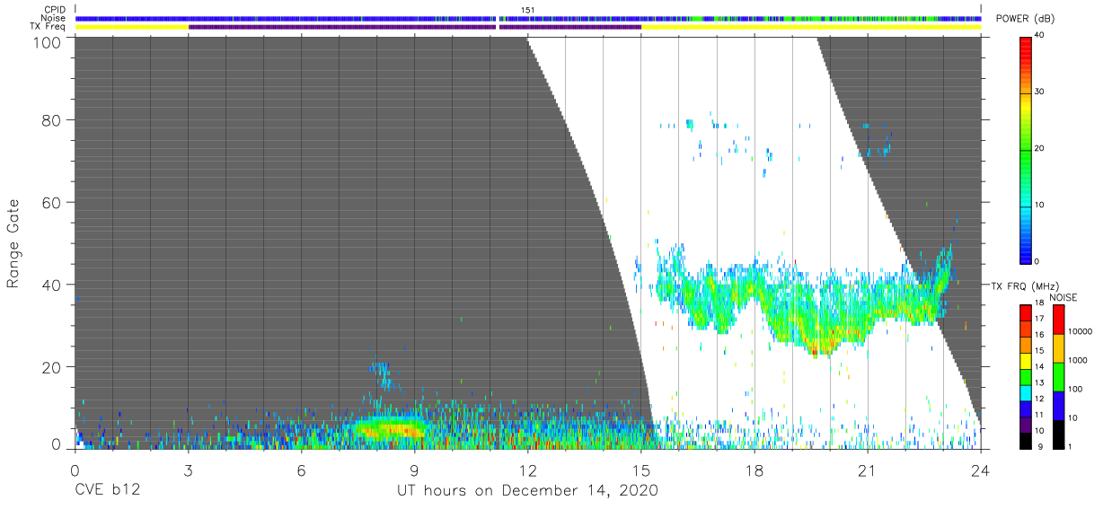Screen dimensions: 1103x509
Task: Click the x-axis tick label 18
Action: click(x=754, y=470)
